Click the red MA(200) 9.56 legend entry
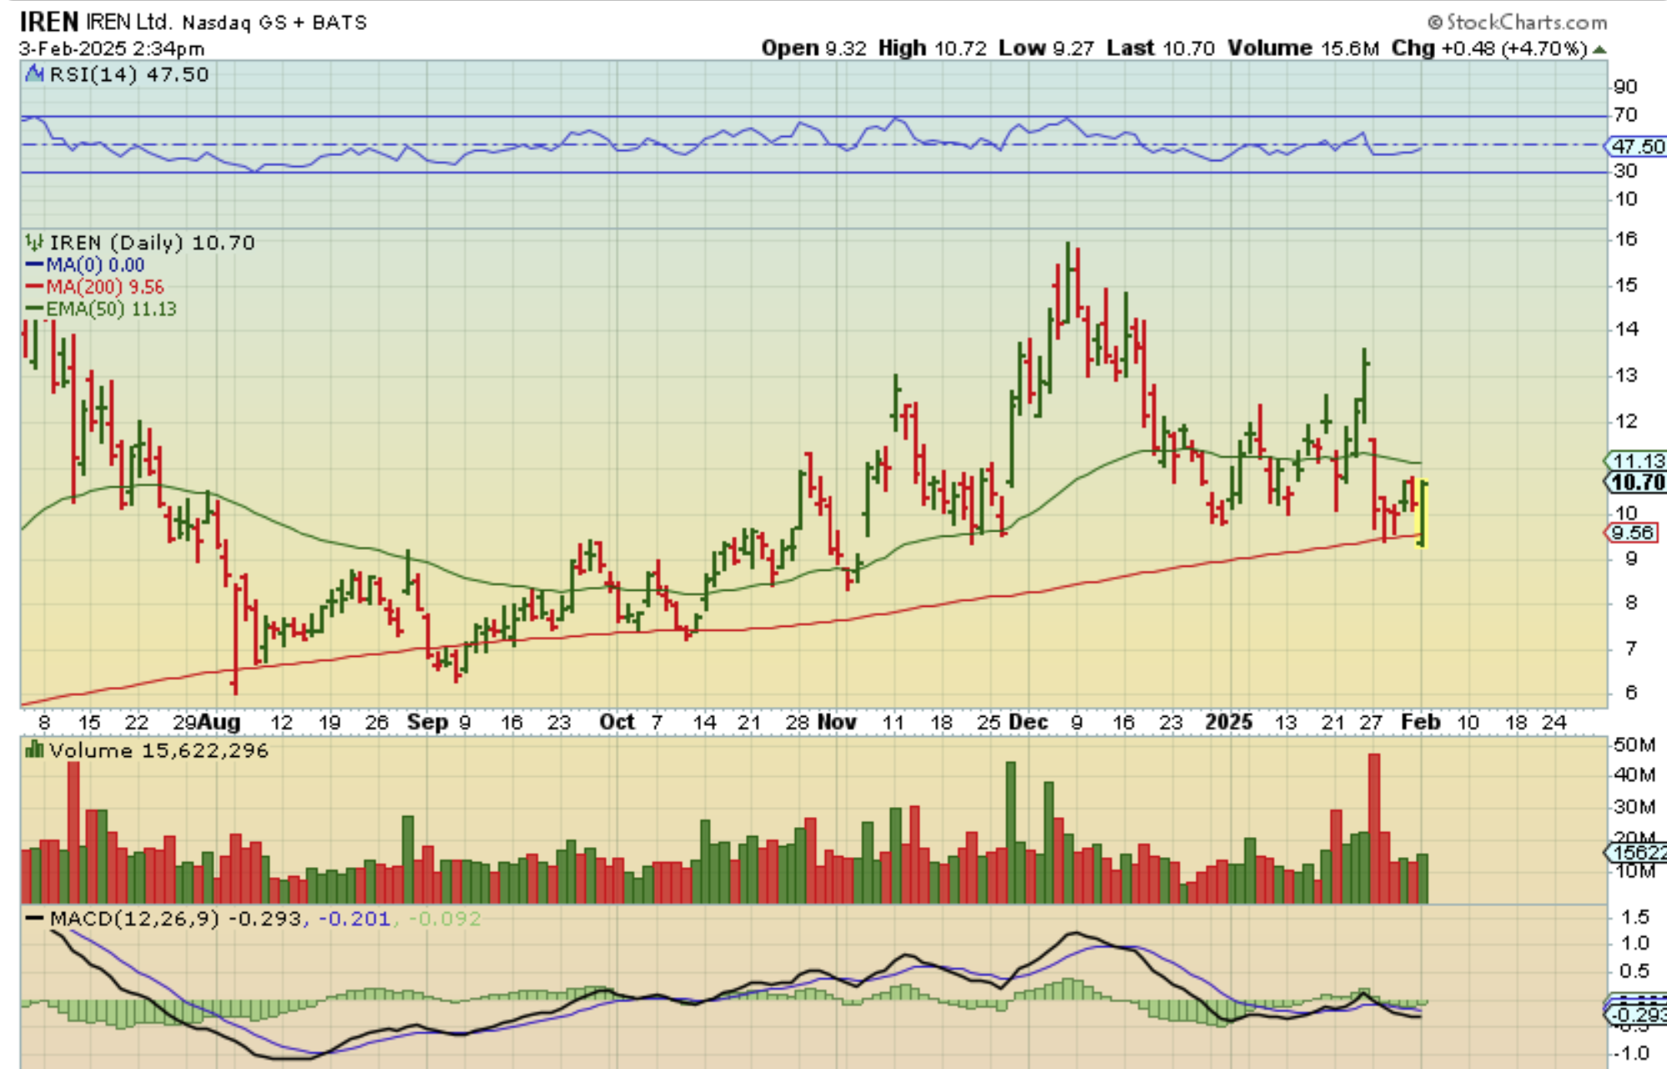The image size is (1667, 1069). tap(95, 287)
